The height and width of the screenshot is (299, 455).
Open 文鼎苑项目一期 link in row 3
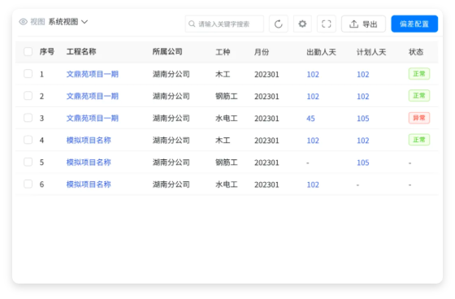pos(93,119)
